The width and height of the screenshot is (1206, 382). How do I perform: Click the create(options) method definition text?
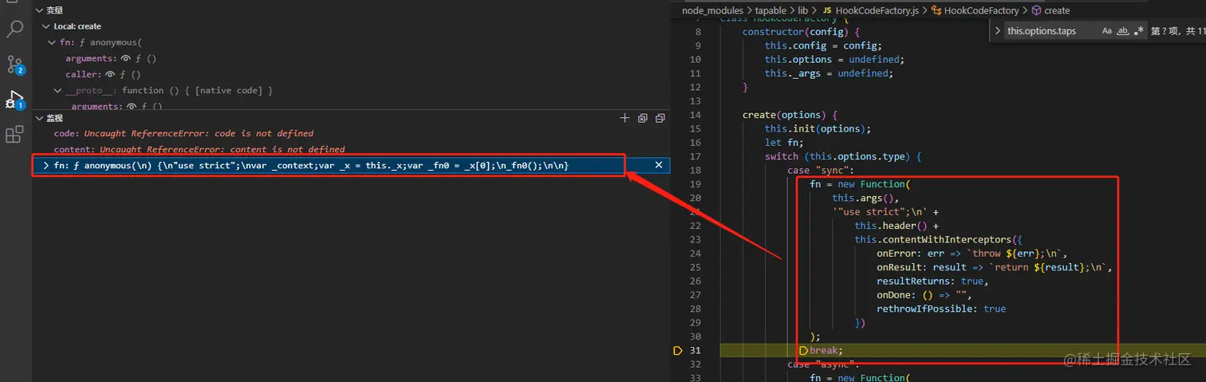(790, 114)
